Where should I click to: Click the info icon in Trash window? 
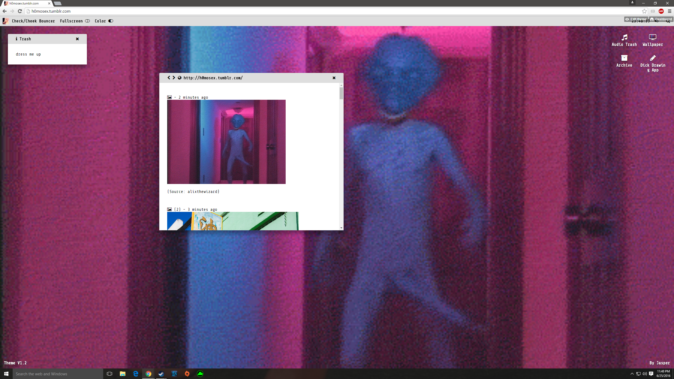(16, 39)
